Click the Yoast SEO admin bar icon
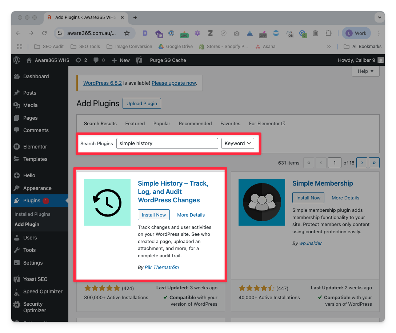Image resolution: width=396 pixels, height=333 pixels. (139, 60)
